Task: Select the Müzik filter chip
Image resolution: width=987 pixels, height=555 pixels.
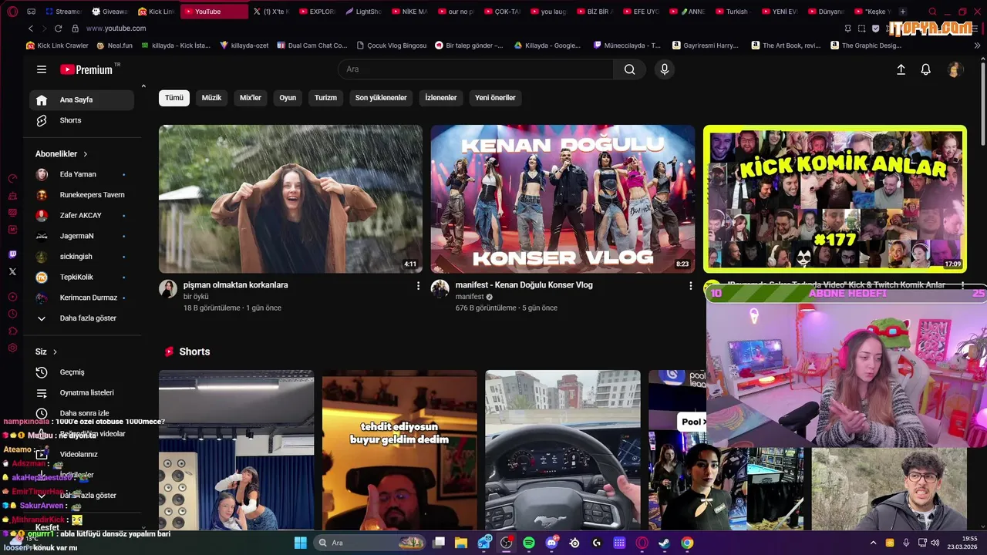Action: [211, 98]
